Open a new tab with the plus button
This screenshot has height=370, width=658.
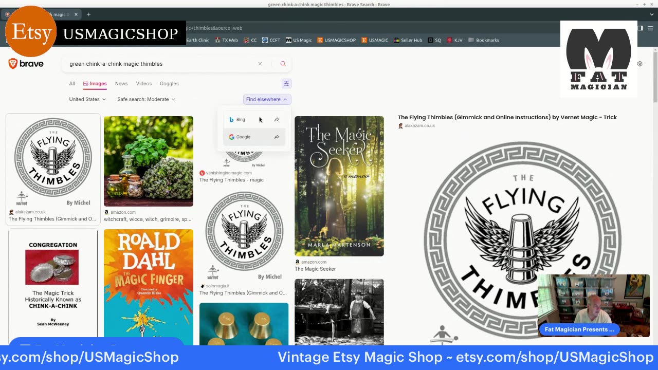click(88, 14)
